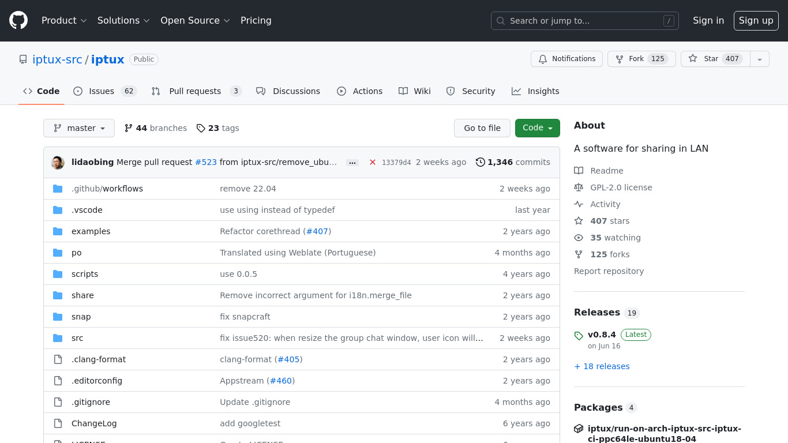Open the Pull requests tab
The height and width of the screenshot is (443, 788).
pos(196,91)
